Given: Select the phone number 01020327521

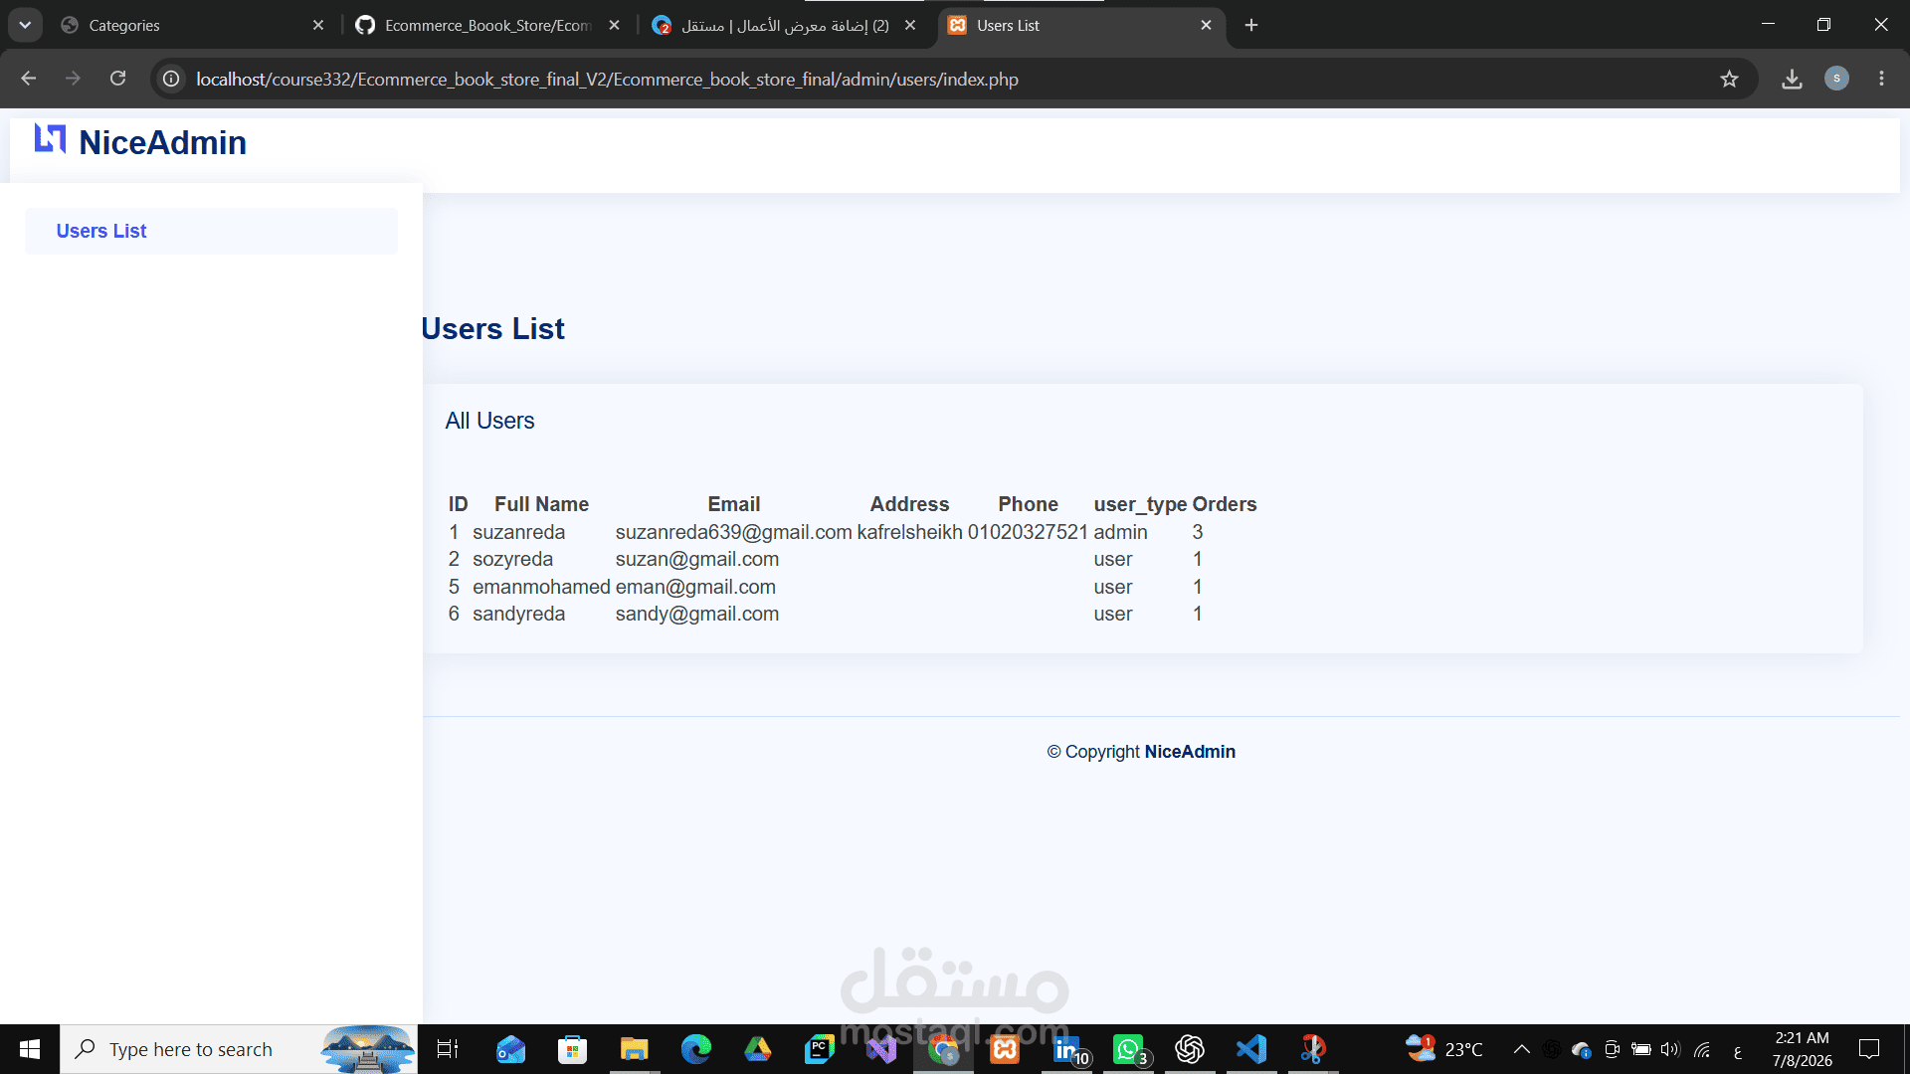Looking at the screenshot, I should [x=1028, y=532].
